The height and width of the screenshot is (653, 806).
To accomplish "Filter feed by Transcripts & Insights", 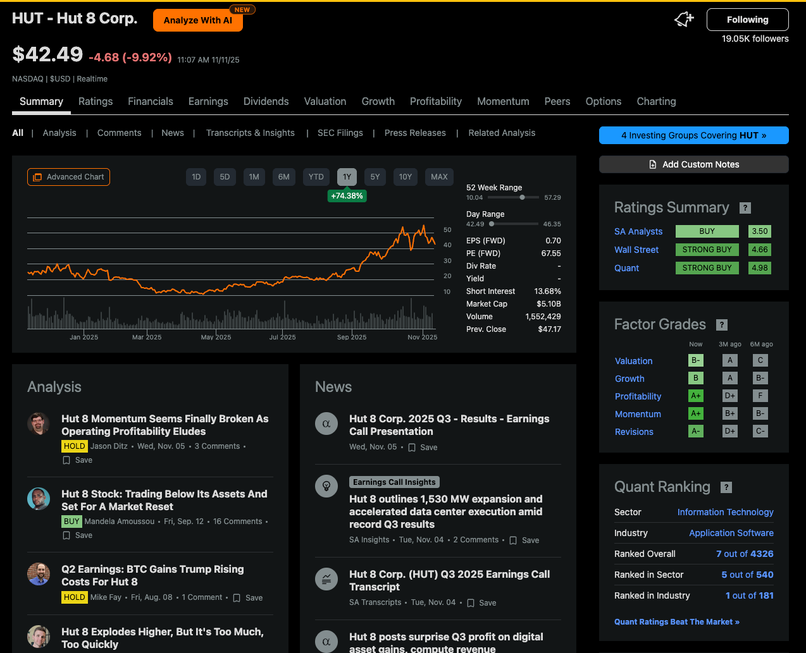I will click(x=251, y=133).
